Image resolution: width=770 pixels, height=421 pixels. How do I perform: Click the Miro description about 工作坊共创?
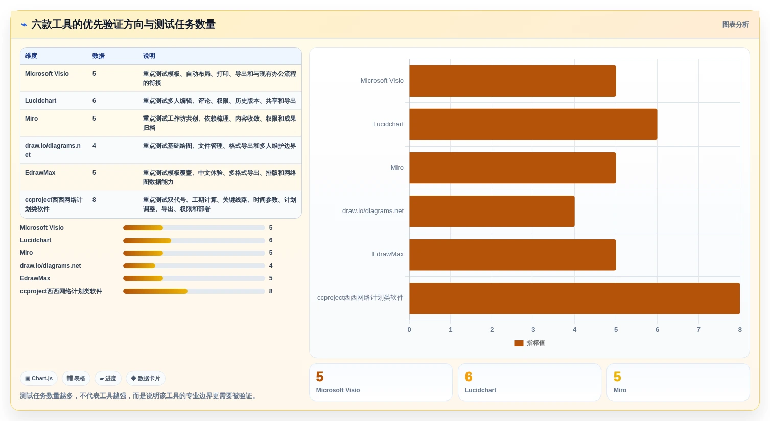pyautogui.click(x=220, y=123)
